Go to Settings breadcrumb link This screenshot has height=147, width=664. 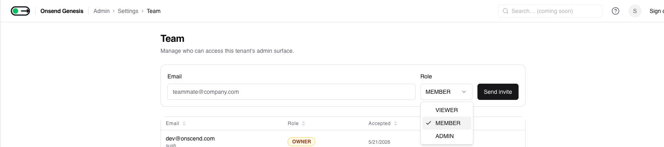pos(128,11)
